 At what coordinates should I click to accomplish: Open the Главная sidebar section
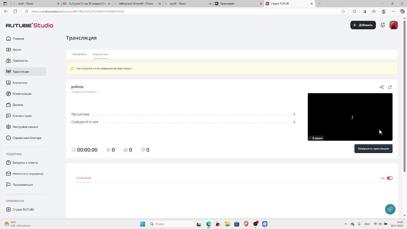(x=15, y=38)
